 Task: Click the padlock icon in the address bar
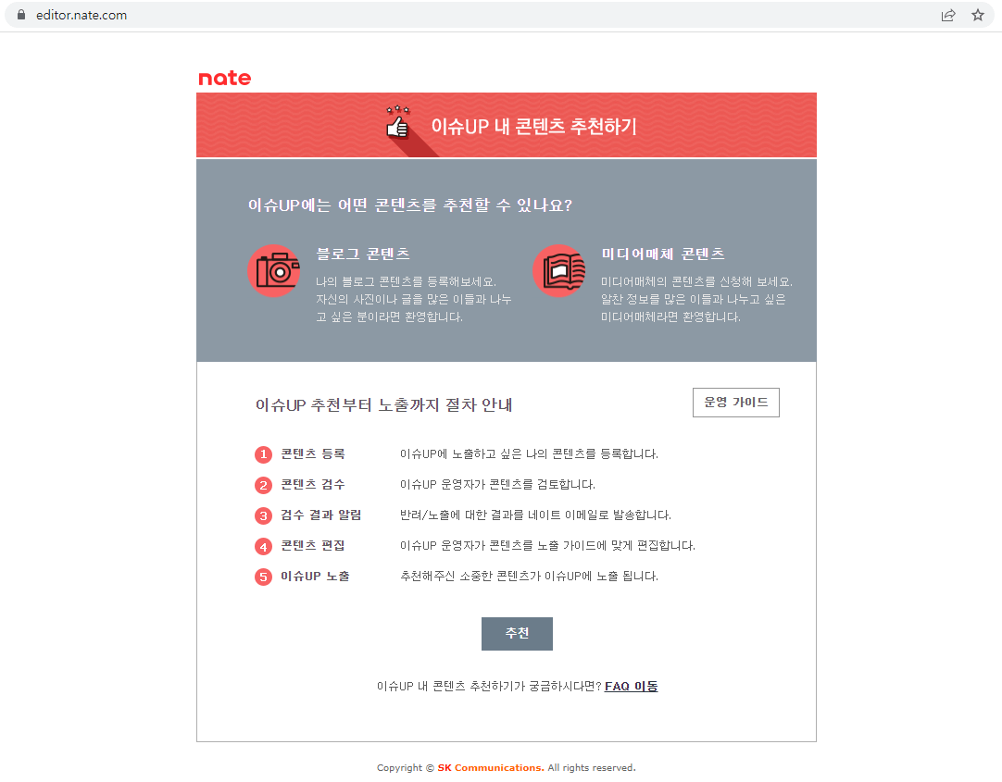(x=20, y=15)
